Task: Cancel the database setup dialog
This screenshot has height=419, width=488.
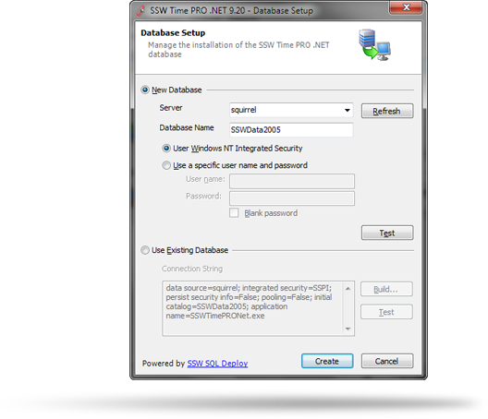Action: point(387,361)
